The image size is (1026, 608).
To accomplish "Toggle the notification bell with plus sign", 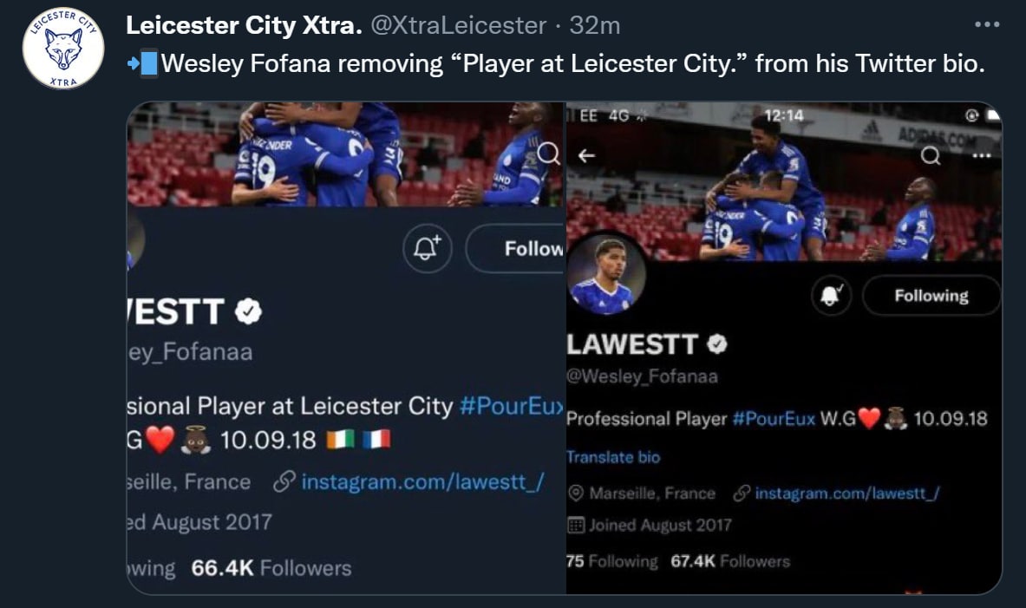I will tap(428, 249).
